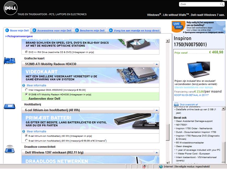The width and height of the screenshot is (227, 169).
Task: Click the printer icon for overview
Action: pyautogui.click(x=176, y=104)
